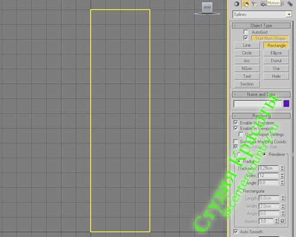Collapse the Rendering rollout header
Image resolution: width=296 pixels, height=237 pixels.
[x=261, y=116]
